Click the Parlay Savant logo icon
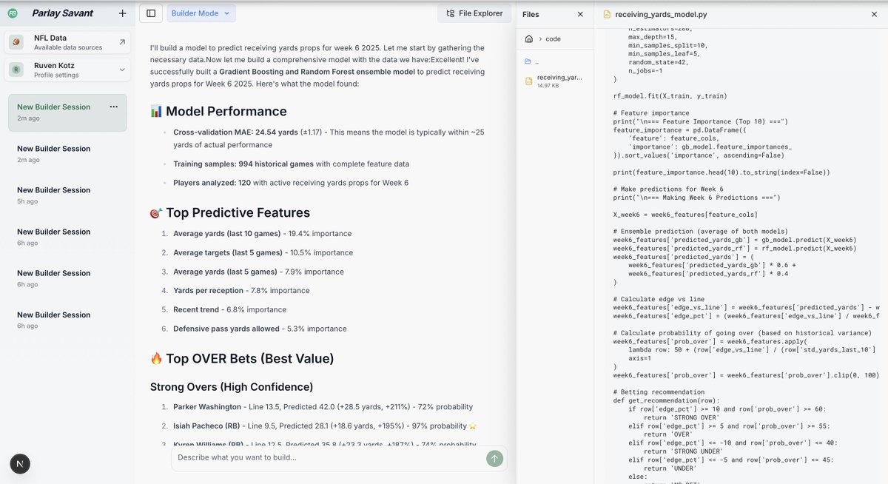Screen dimensions: 888x484 click(x=14, y=13)
